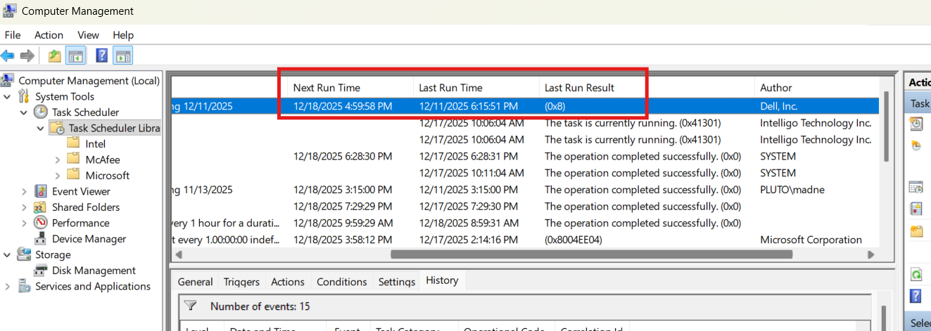Image resolution: width=931 pixels, height=331 pixels.
Task: Sort by the Last Run Result column header
Action: pyautogui.click(x=646, y=88)
